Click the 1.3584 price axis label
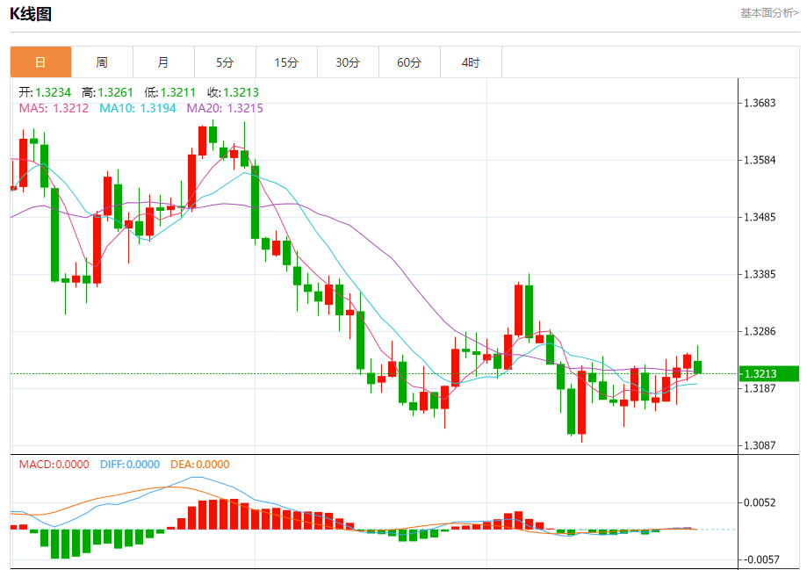The image size is (807, 570). pos(760,160)
